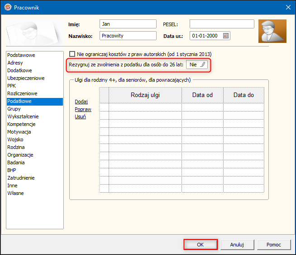
Task: Select the Podstawowe section
Action: pyautogui.click(x=21, y=55)
